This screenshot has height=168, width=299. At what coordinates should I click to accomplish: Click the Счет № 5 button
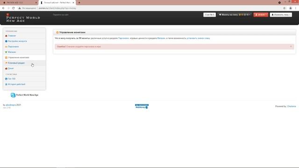pos(209,14)
